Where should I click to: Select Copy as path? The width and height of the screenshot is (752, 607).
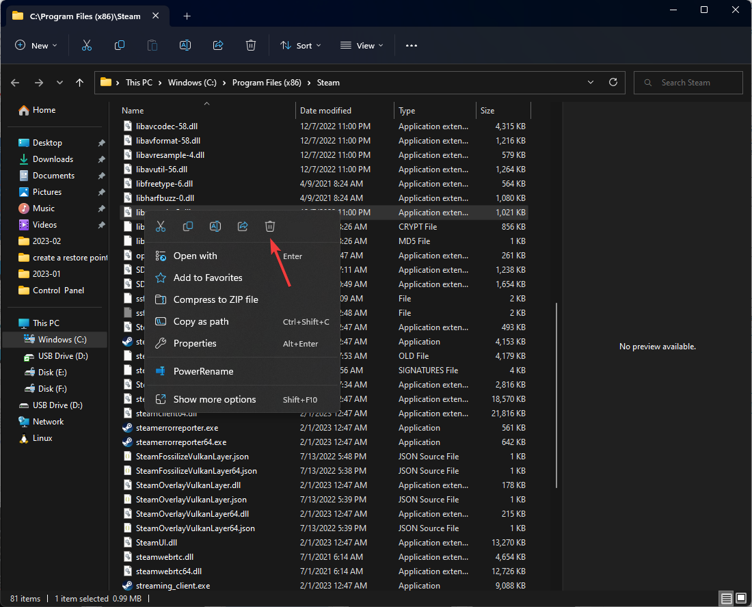coord(242,322)
